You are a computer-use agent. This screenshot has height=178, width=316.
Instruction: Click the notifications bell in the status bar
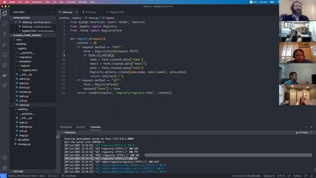pos(312,176)
